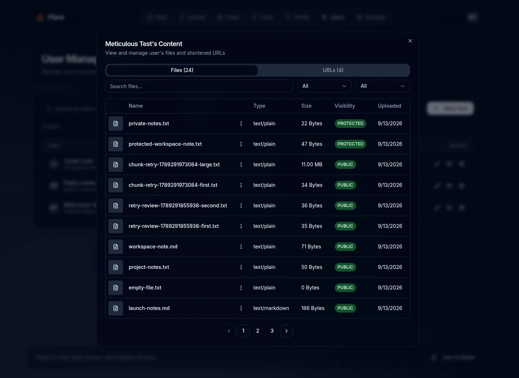Image resolution: width=519 pixels, height=378 pixels.
Task: Go to page 3 of files
Action: click(272, 331)
